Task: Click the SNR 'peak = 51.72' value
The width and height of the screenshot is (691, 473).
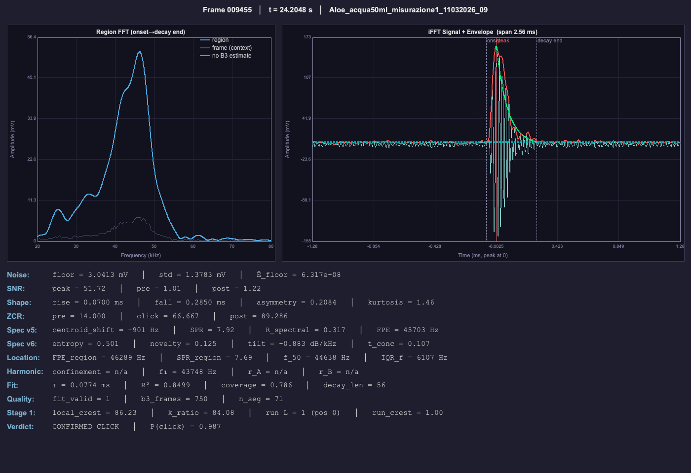Action: click(79, 289)
